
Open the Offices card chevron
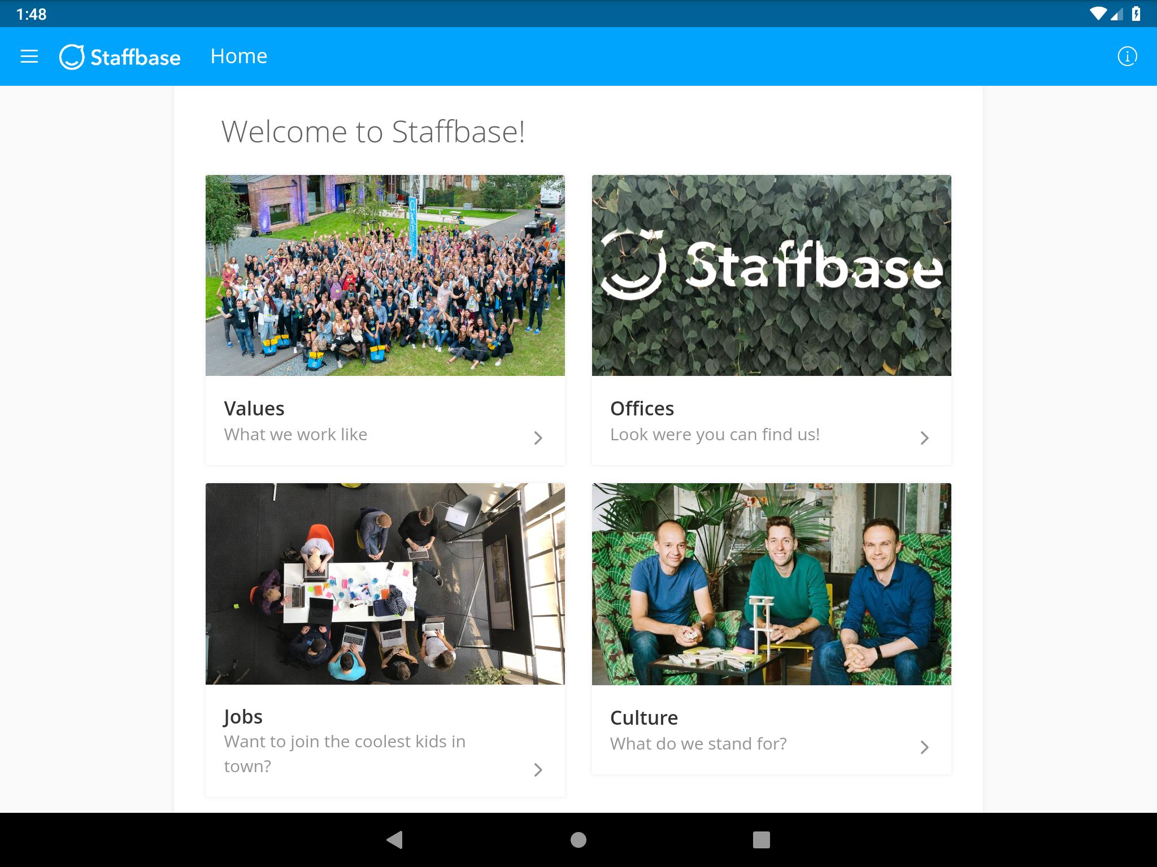coord(924,438)
